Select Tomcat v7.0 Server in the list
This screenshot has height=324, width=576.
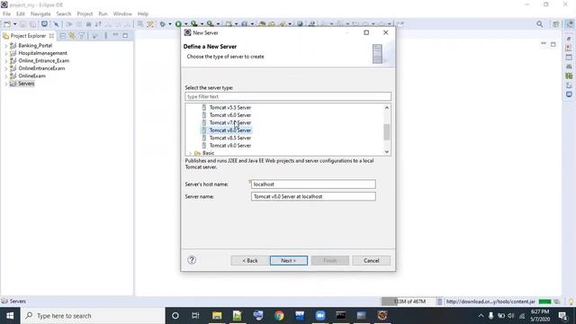[230, 122]
